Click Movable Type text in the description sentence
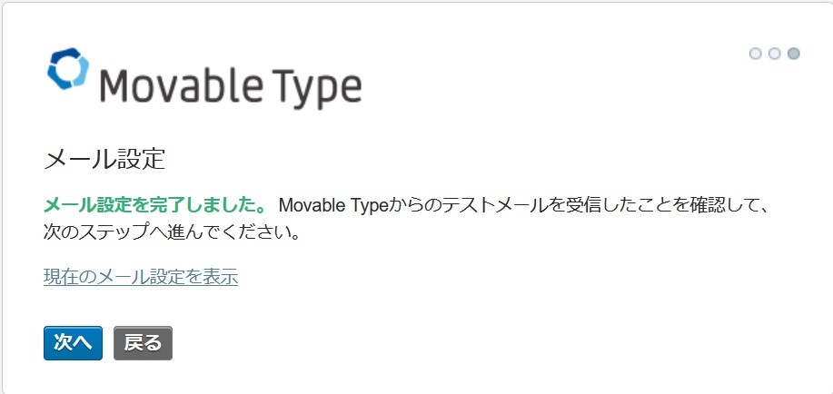 click(334, 205)
